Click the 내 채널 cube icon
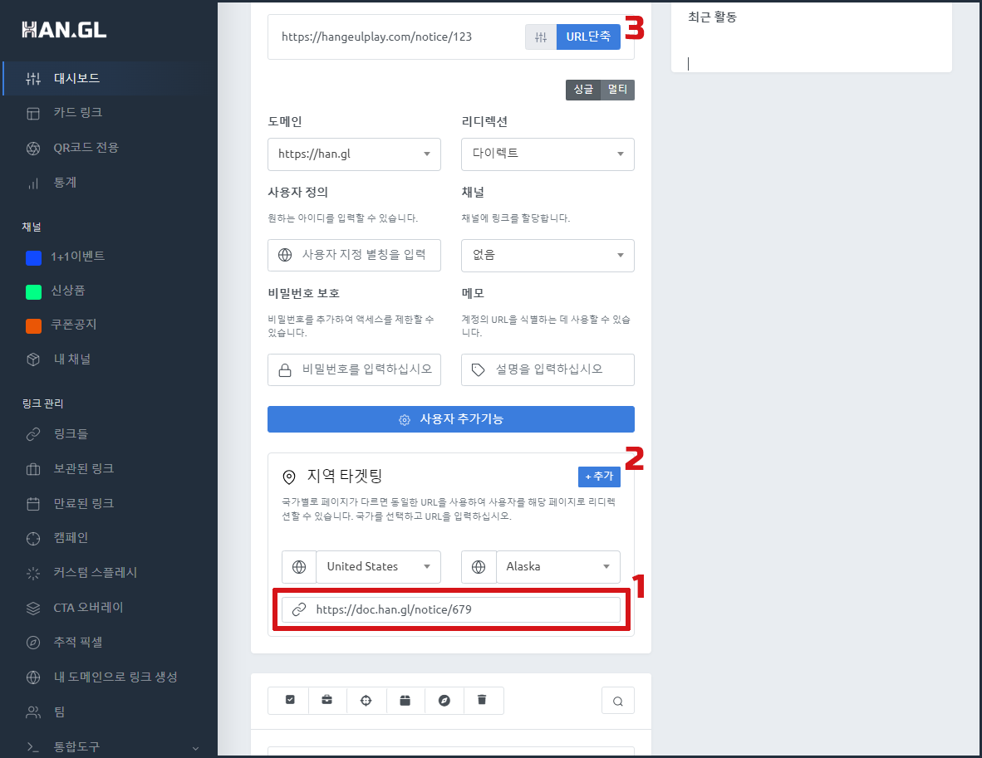 pyautogui.click(x=33, y=359)
